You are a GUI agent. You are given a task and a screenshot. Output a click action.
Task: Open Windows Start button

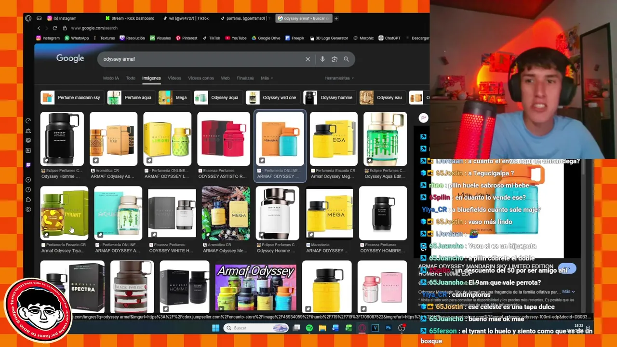click(215, 328)
